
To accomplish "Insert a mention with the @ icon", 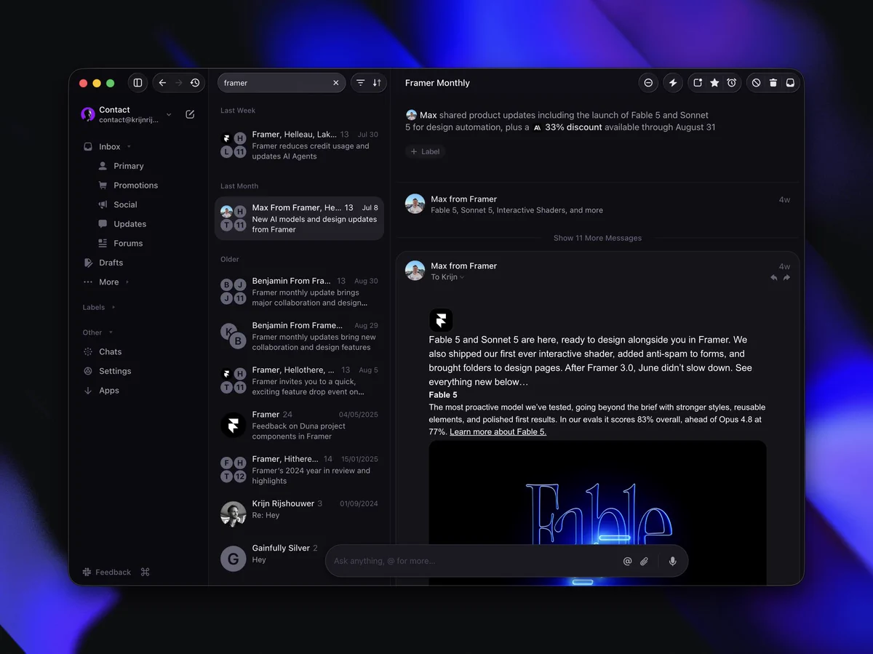I will pos(627,561).
